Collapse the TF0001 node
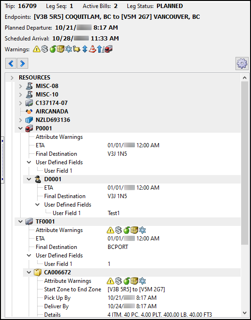This screenshot has height=320, width=251. (20, 222)
